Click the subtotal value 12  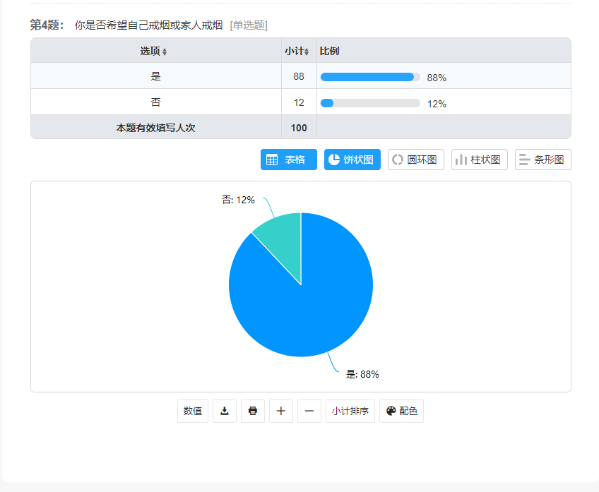click(299, 102)
